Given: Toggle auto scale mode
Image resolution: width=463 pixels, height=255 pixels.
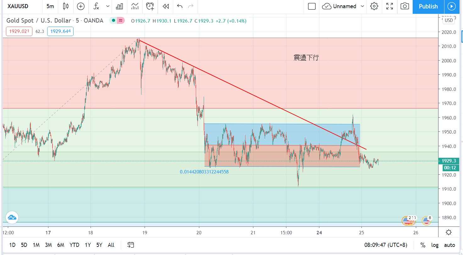Looking at the screenshot, I should (x=449, y=245).
